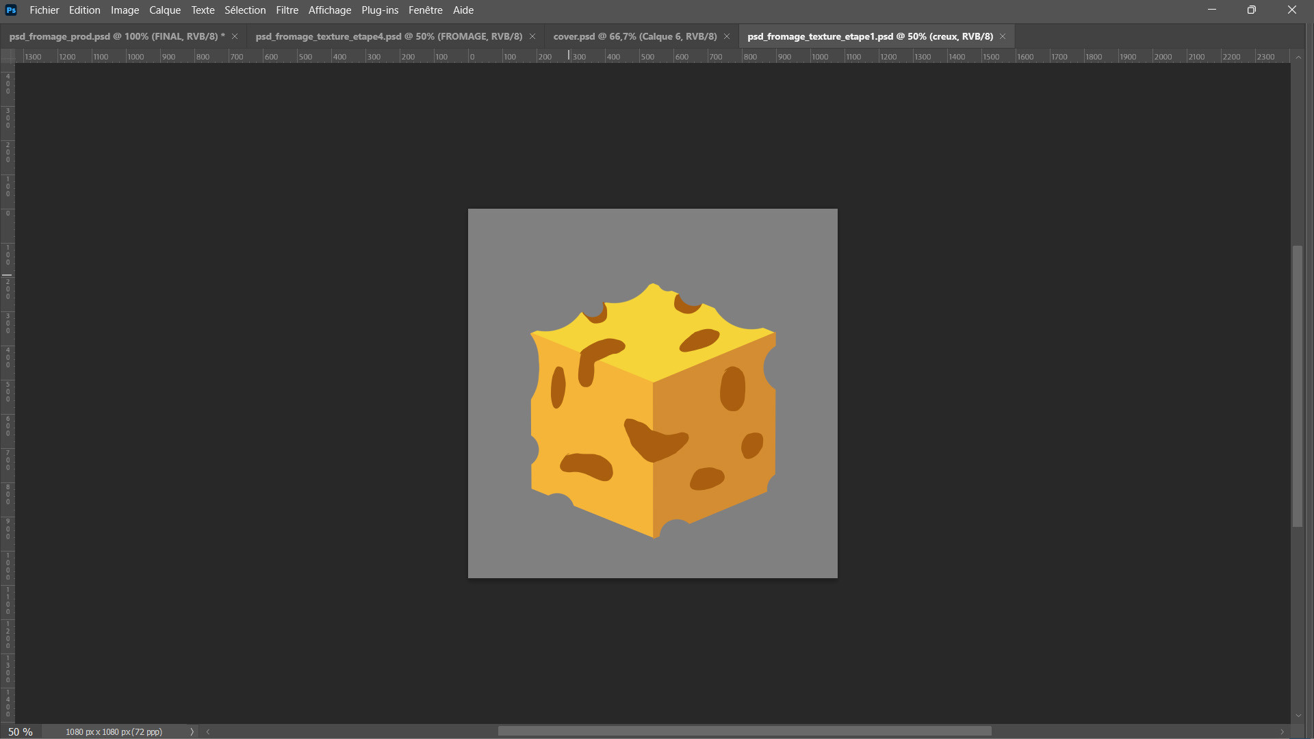Click the ruler origin corner box
The image size is (1314, 739).
coord(8,57)
